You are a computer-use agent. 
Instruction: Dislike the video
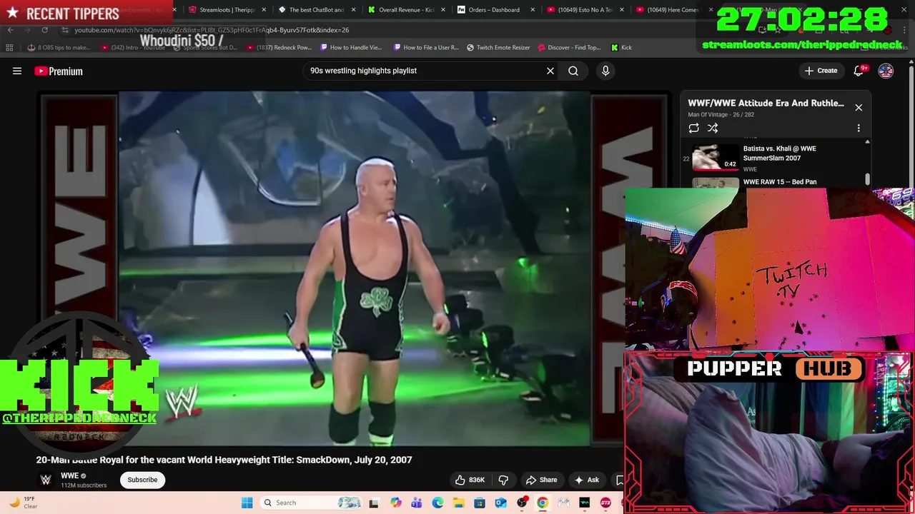pyautogui.click(x=503, y=480)
